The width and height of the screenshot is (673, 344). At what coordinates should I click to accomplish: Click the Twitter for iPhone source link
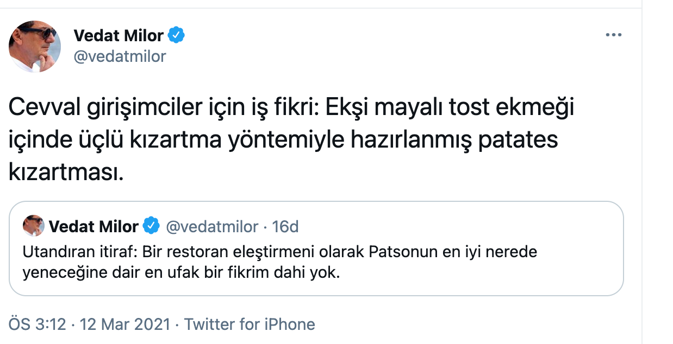pos(252,323)
